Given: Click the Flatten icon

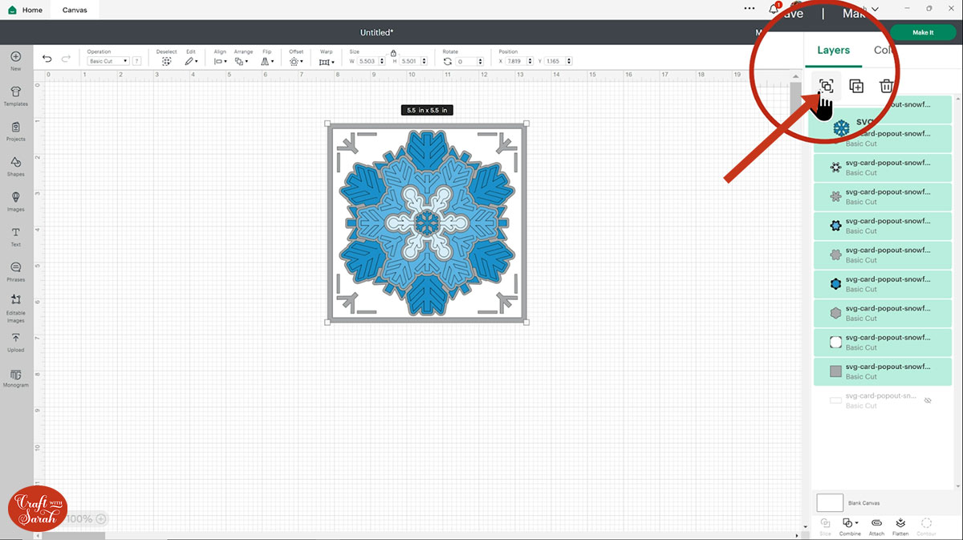Looking at the screenshot, I should point(900,524).
